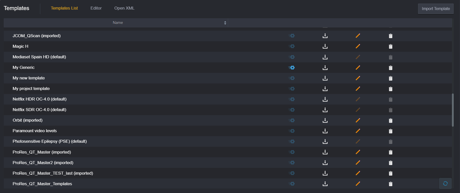Delete the My new template row
Image resolution: width=460 pixels, height=193 pixels.
(391, 78)
